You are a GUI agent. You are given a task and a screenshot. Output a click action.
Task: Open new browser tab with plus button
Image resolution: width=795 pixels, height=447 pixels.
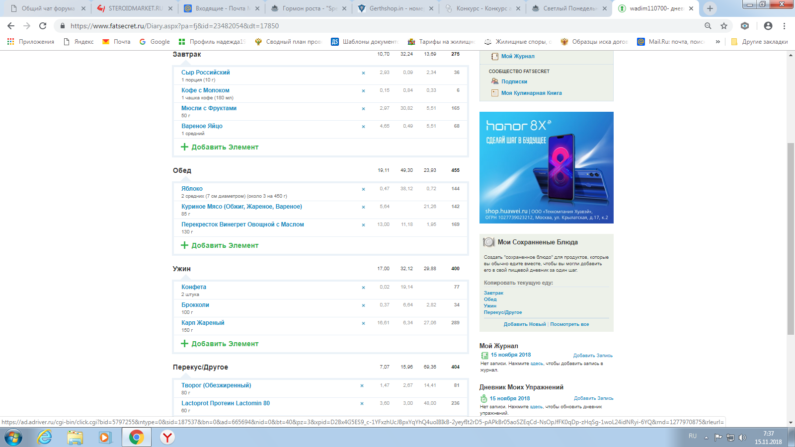(710, 8)
